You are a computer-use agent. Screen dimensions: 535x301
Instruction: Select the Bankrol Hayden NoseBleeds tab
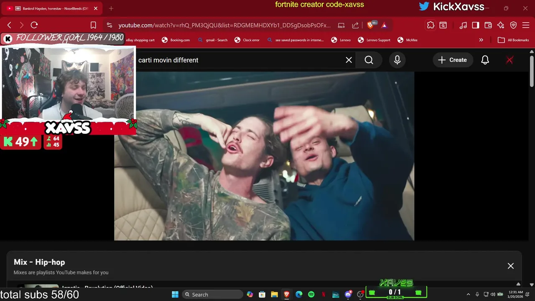[52, 8]
